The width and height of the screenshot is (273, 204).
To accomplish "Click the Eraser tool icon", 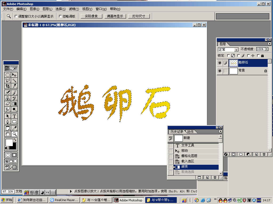I will pyautogui.click(x=8, y=104).
